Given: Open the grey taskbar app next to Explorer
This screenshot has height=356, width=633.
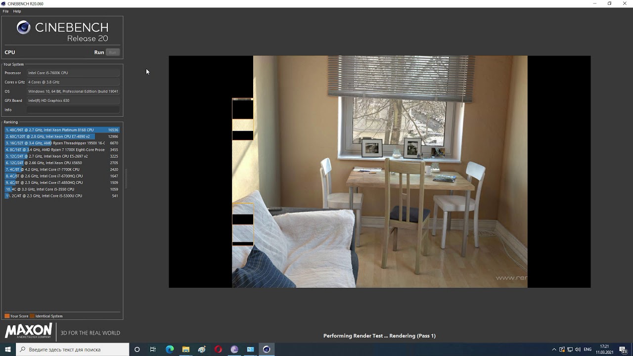Looking at the screenshot, I should point(202,350).
